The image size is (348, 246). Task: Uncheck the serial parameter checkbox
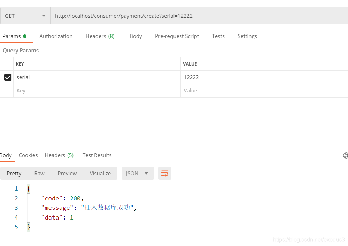tap(8, 77)
